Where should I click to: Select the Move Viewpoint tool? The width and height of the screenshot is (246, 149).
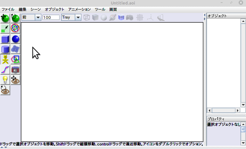click(x=15, y=80)
